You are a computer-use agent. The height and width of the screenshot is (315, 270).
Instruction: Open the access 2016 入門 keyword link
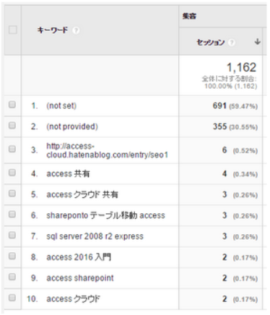(79, 257)
